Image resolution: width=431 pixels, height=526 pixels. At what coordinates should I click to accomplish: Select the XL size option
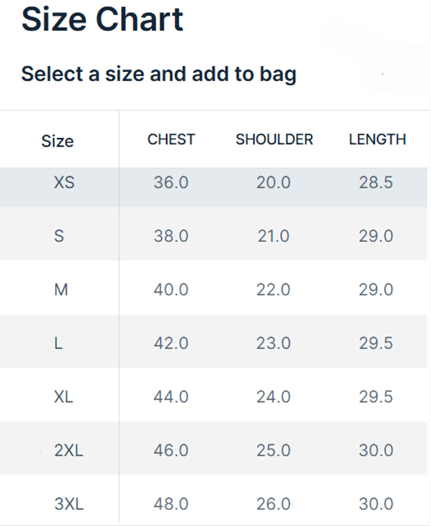coord(63,397)
